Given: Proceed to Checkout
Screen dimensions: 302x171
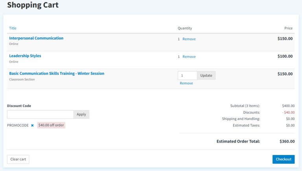Looking at the screenshot, I should point(283,159).
